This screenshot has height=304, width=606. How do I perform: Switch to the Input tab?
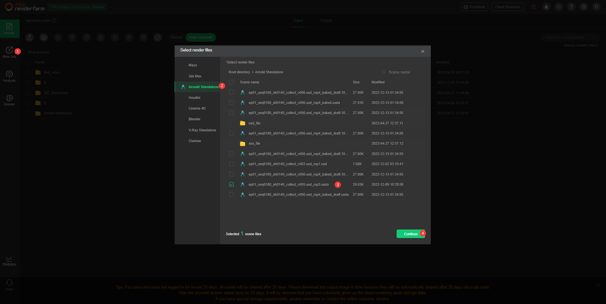(x=298, y=21)
